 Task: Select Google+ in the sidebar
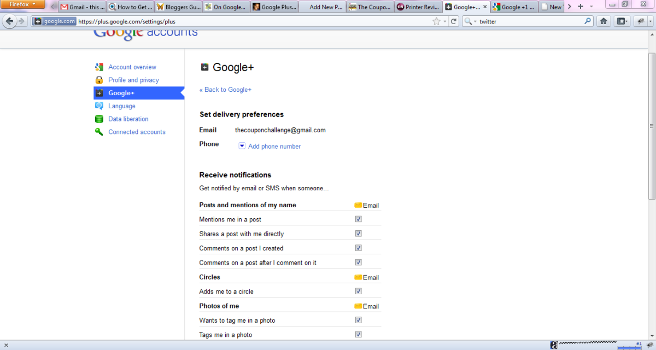(139, 93)
